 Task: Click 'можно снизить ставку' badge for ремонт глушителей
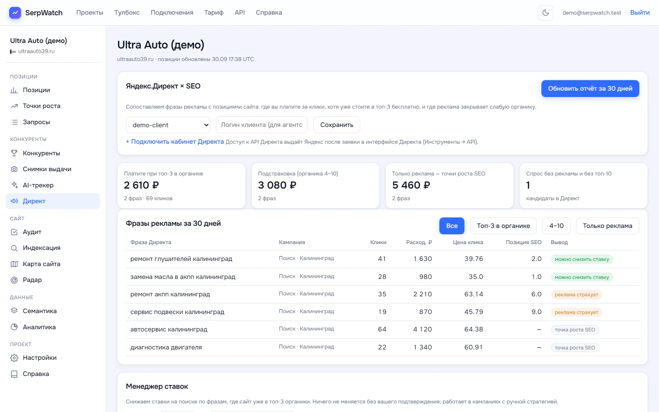(582, 259)
